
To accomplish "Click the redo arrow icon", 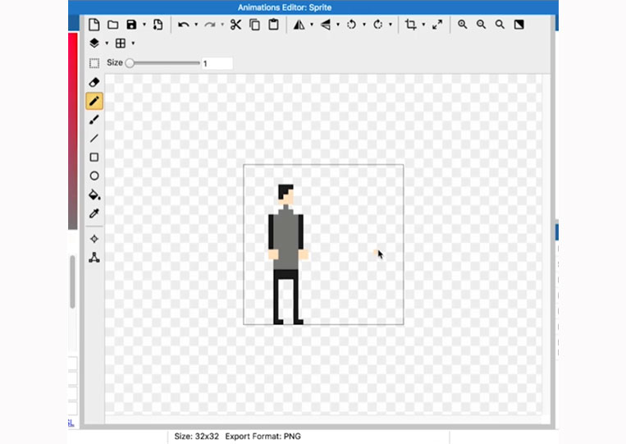I will point(209,25).
